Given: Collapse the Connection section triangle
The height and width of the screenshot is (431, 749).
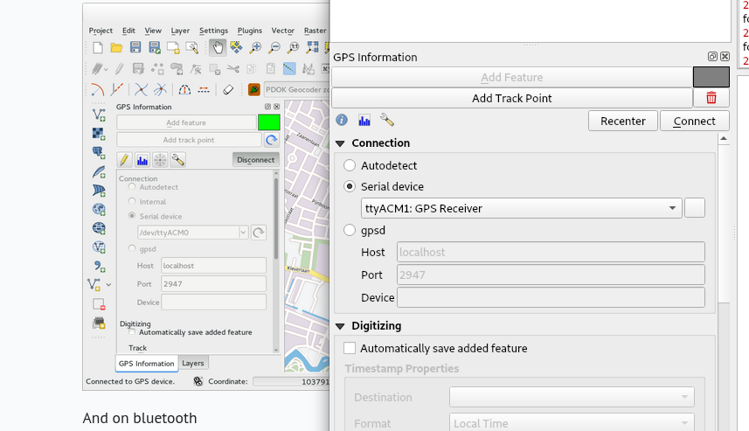Looking at the screenshot, I should coord(340,143).
